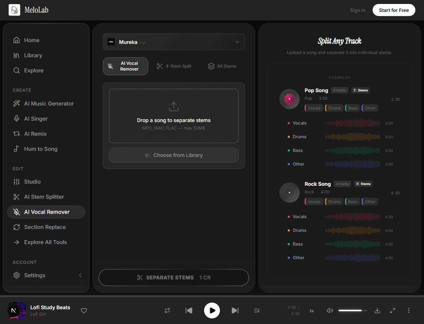Click the Rock Song title
The image size is (424, 324).
(x=317, y=184)
